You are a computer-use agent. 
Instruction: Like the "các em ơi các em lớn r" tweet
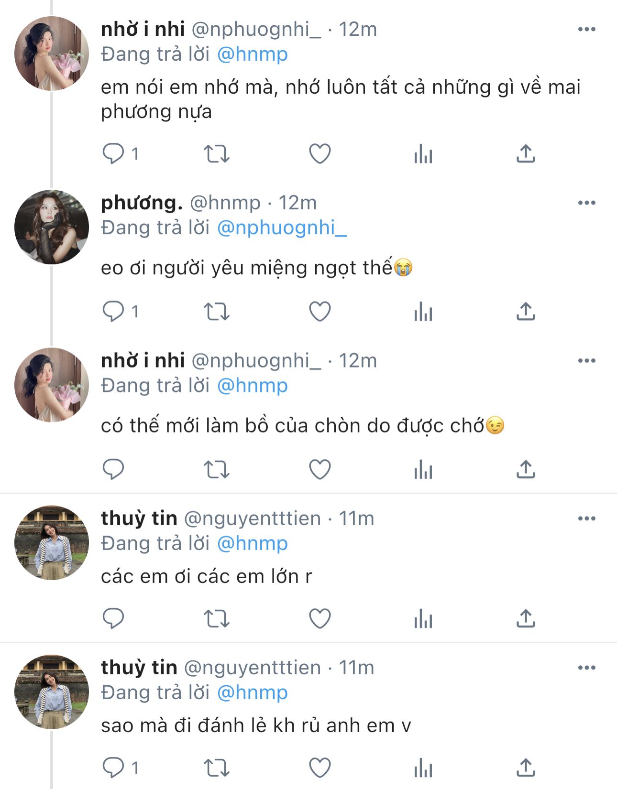[x=320, y=619]
